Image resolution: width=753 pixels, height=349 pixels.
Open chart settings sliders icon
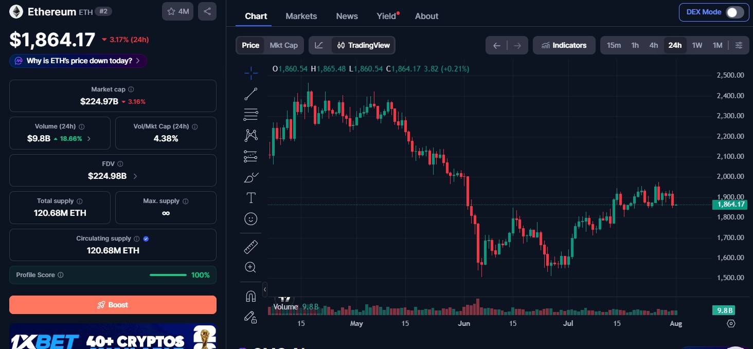pyautogui.click(x=739, y=45)
